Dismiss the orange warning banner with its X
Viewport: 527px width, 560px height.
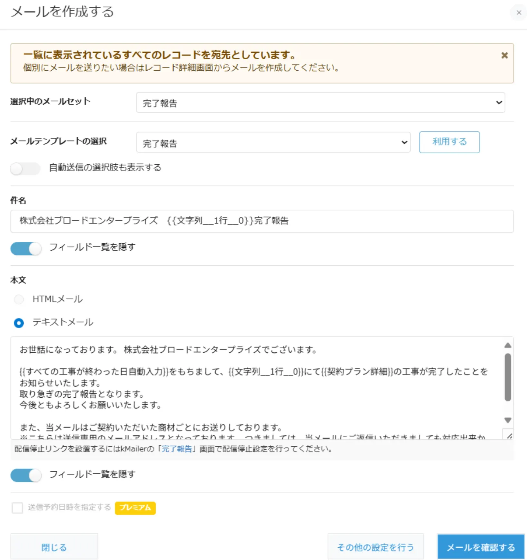pos(505,55)
